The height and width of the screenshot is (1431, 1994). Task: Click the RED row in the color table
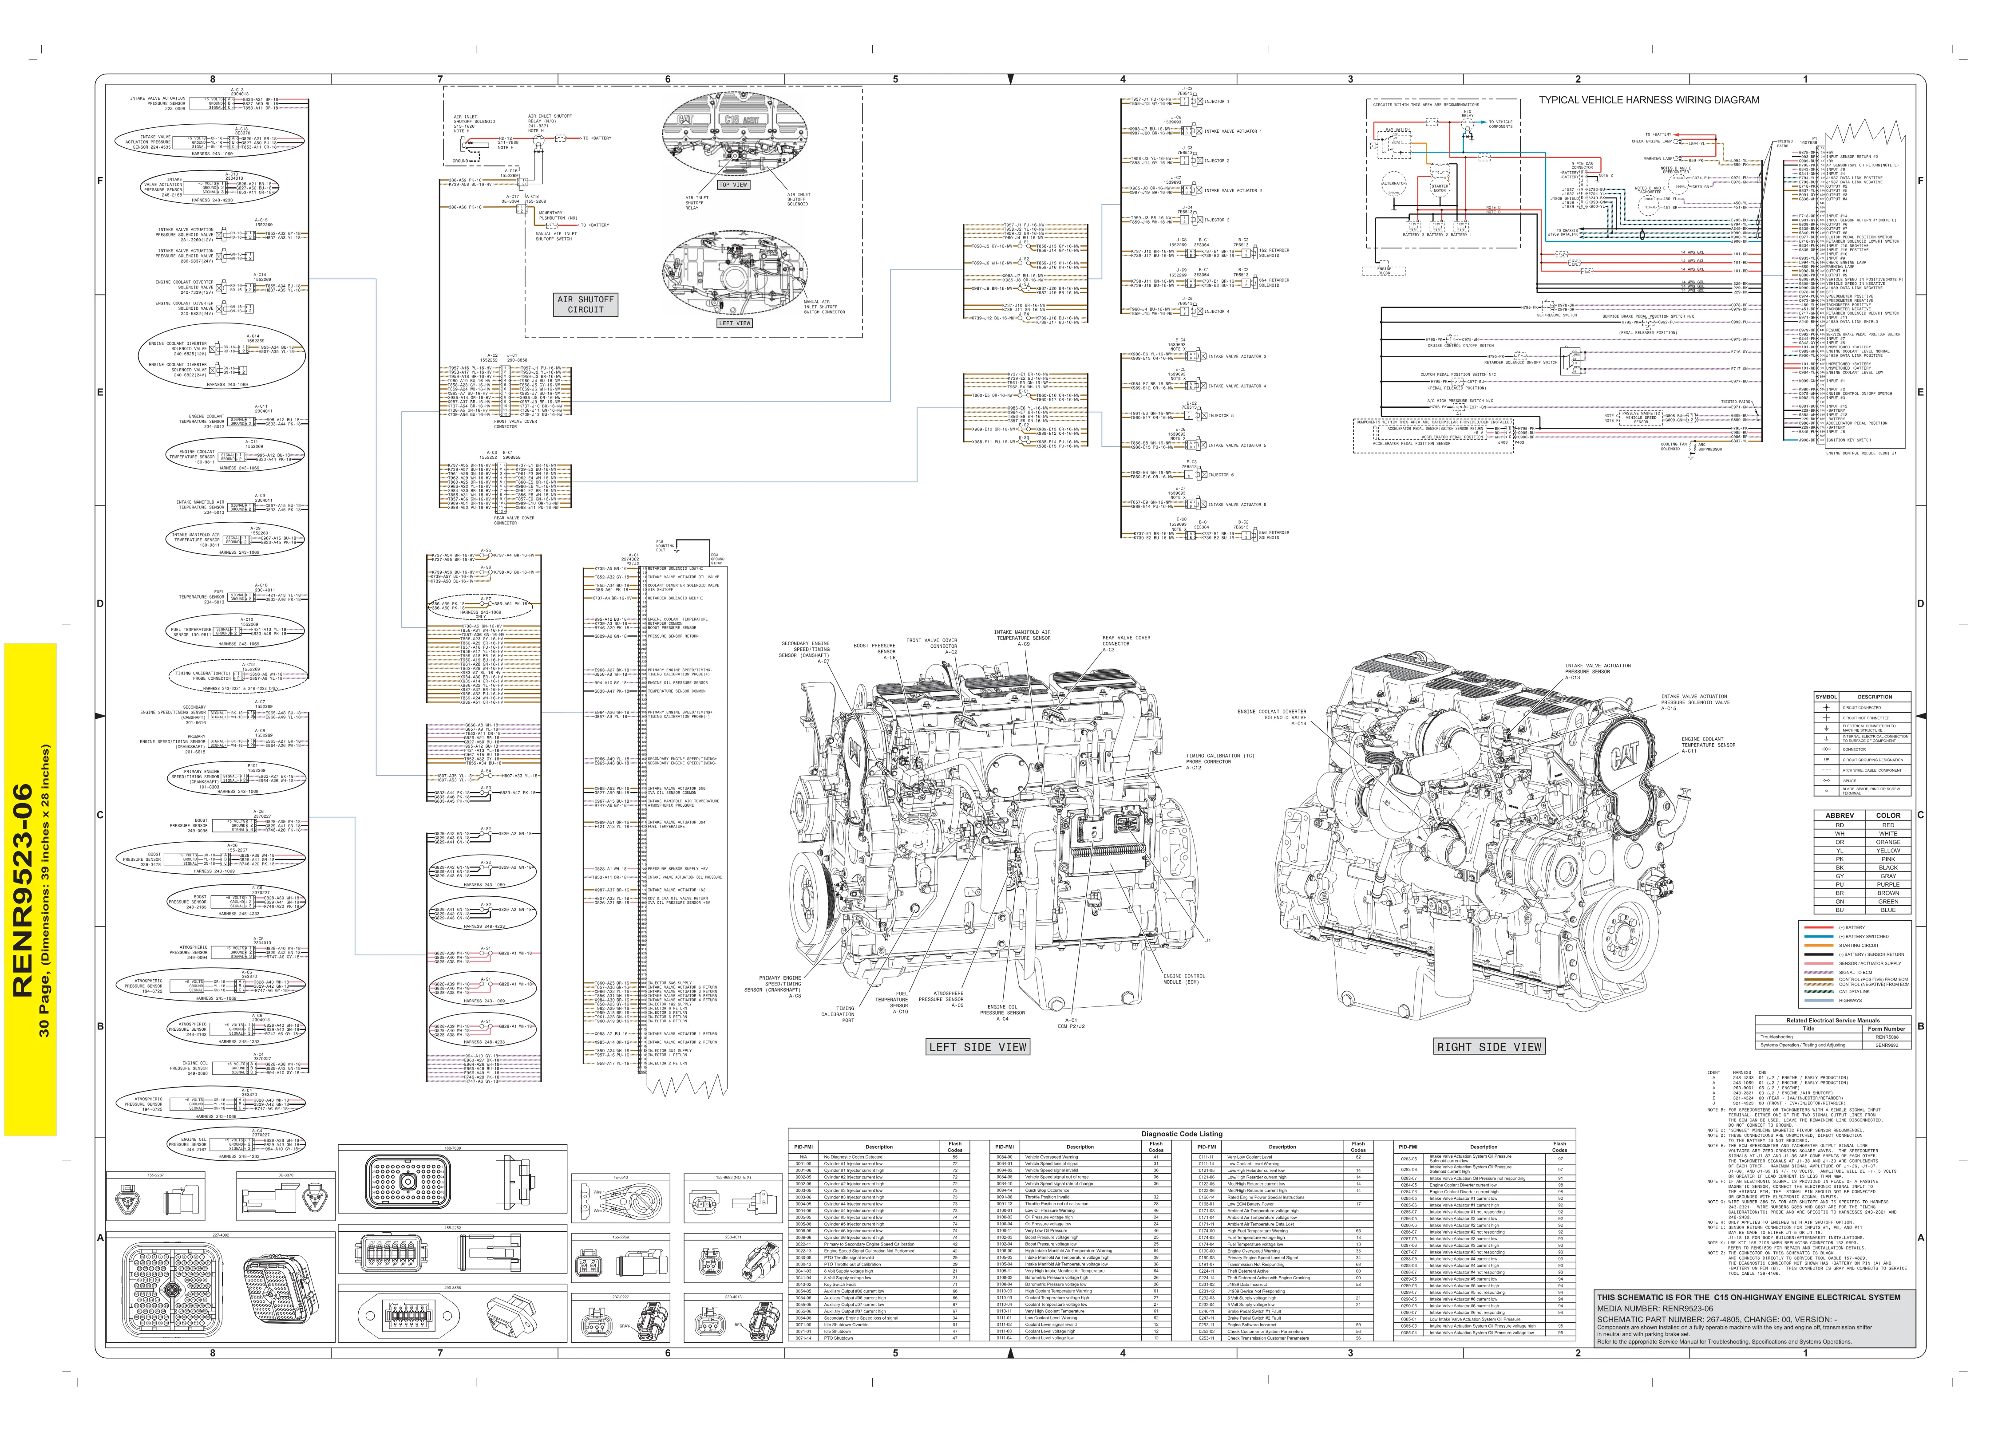(1863, 825)
